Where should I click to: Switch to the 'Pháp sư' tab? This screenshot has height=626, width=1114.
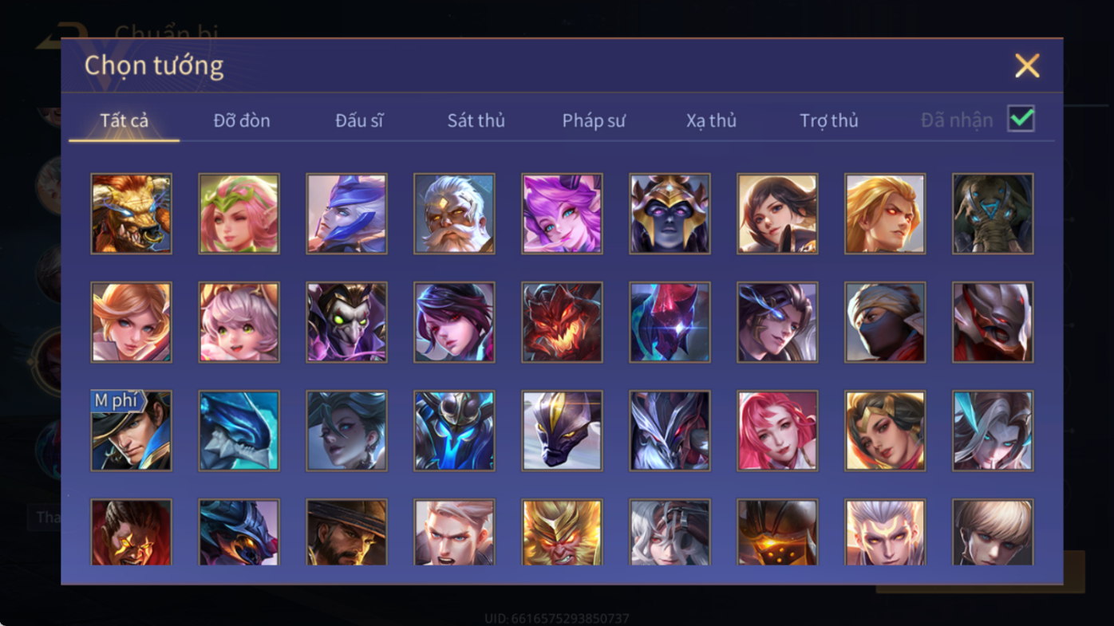[594, 120]
